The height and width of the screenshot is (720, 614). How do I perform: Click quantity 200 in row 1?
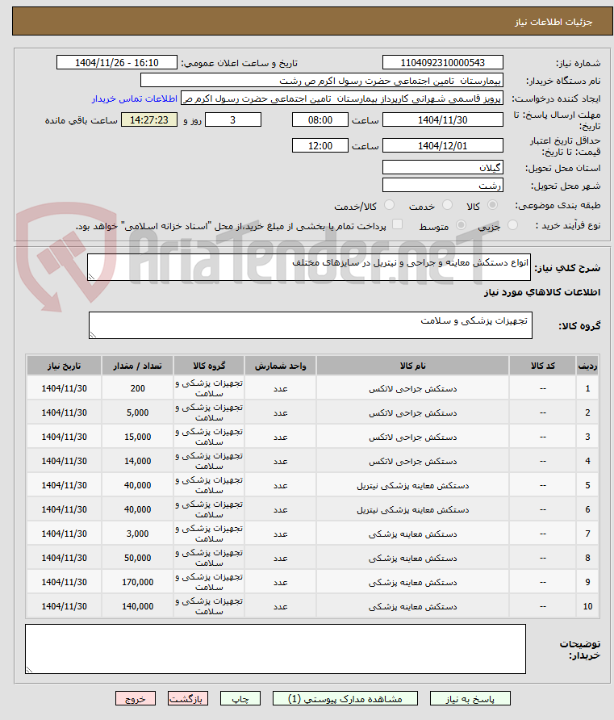click(138, 388)
